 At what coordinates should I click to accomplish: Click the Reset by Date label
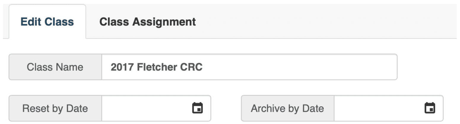pos(55,108)
